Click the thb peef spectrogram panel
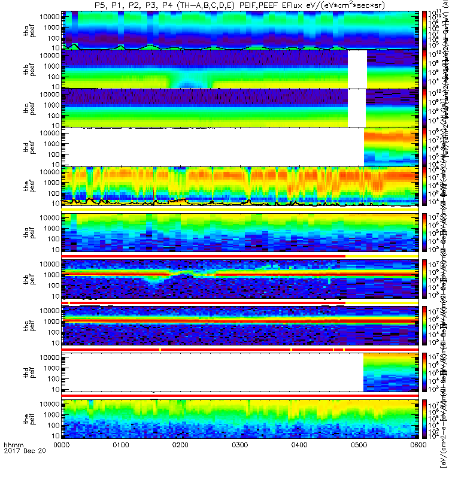The width and height of the screenshot is (449, 479). [240, 69]
